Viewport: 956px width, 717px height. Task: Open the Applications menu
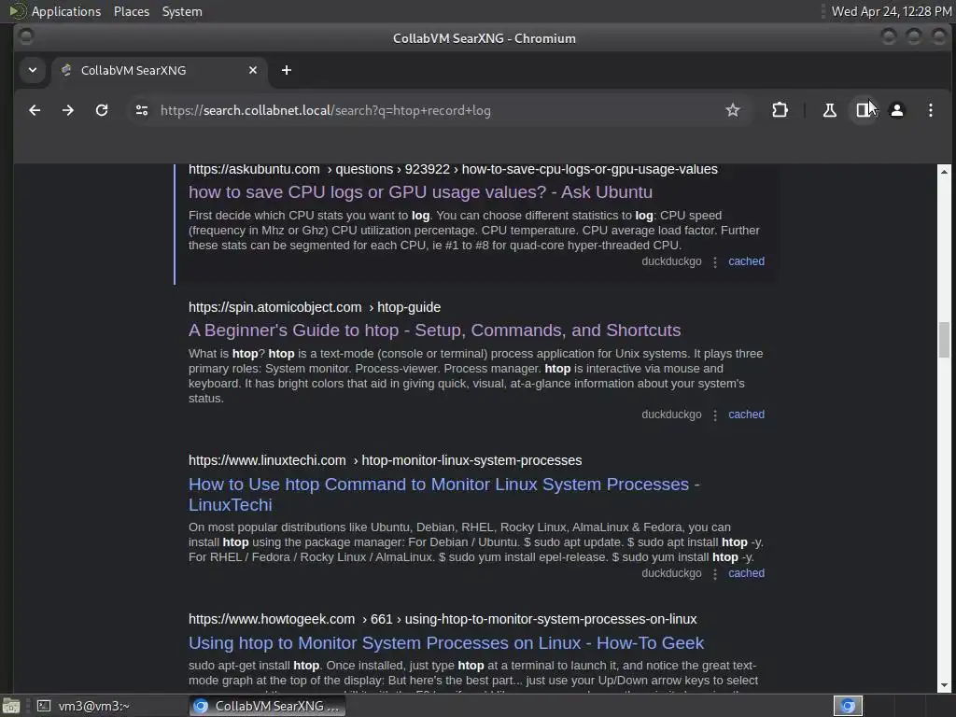point(66,11)
